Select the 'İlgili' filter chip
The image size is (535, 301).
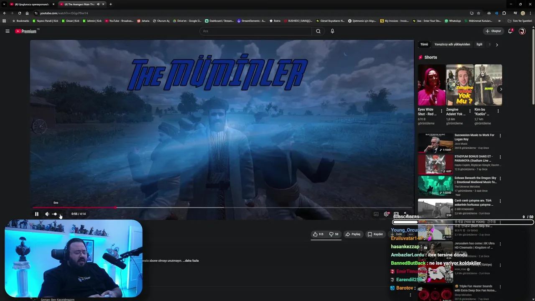[479, 44]
